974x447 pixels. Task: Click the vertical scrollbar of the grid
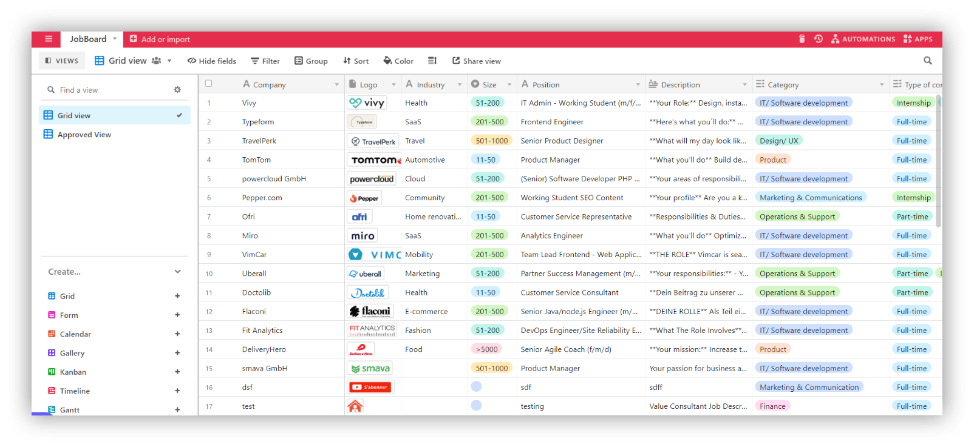(939, 161)
